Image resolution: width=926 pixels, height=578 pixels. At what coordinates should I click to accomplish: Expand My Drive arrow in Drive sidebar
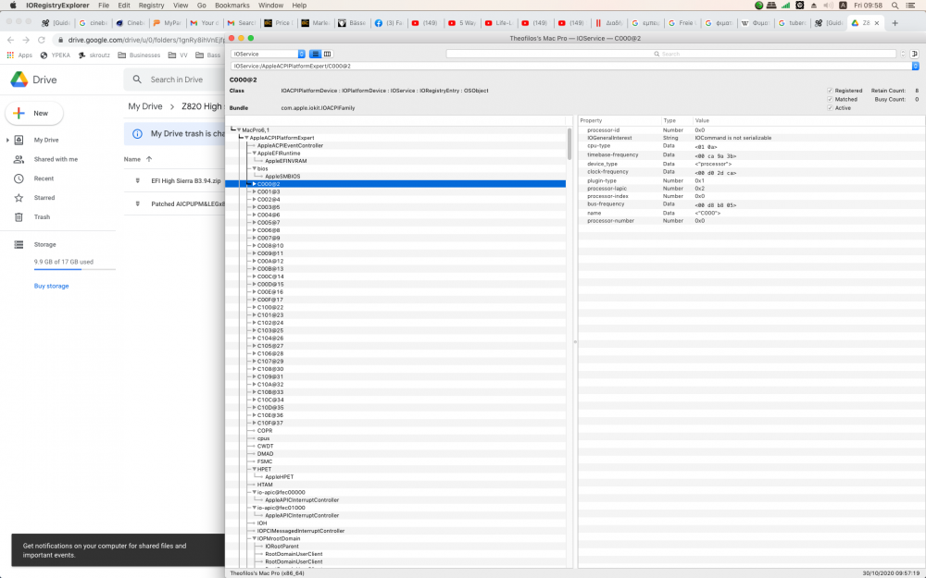tap(7, 140)
